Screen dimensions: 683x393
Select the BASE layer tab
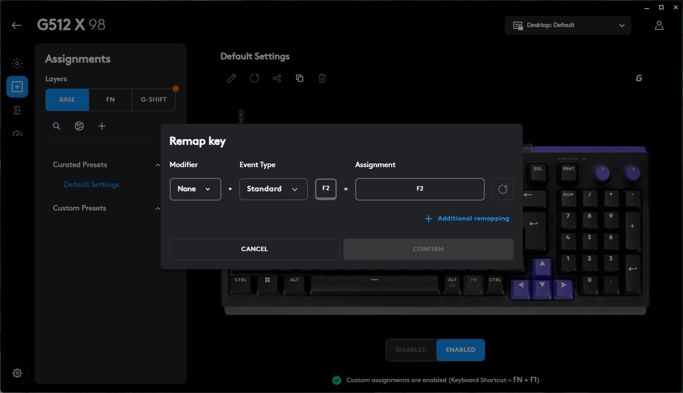coord(67,100)
